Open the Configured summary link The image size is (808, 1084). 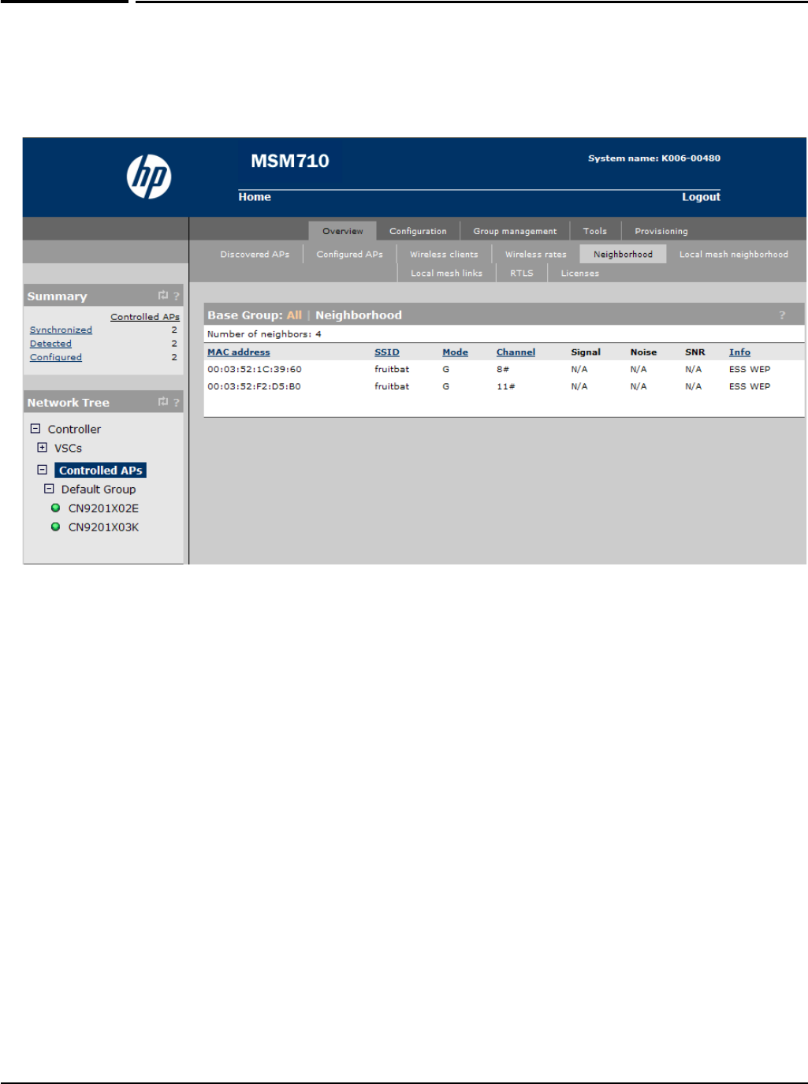click(56, 357)
